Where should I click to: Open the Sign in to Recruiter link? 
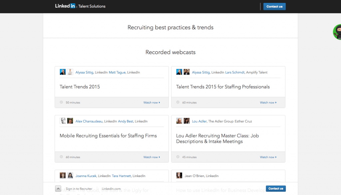(79, 189)
